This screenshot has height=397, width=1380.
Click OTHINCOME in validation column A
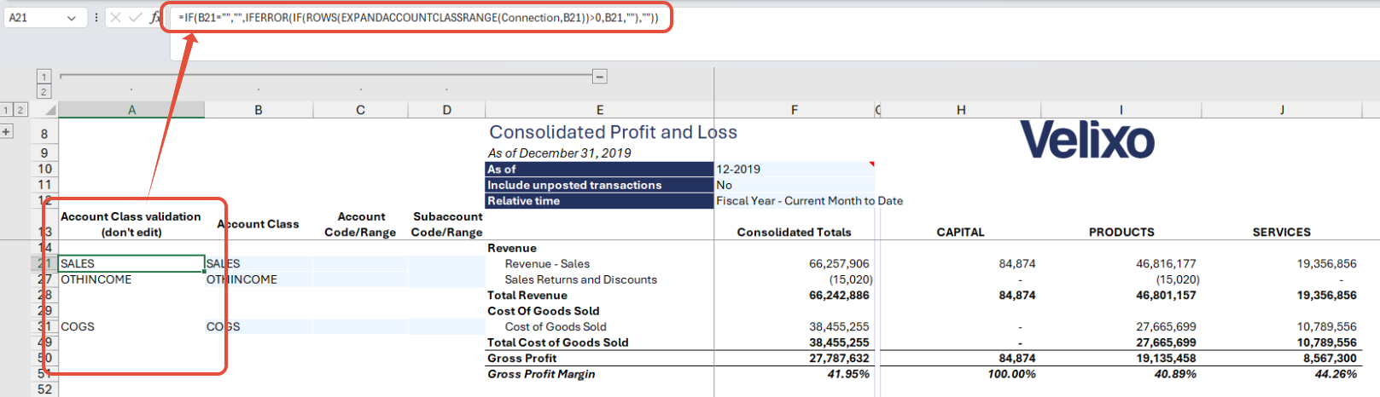click(96, 279)
